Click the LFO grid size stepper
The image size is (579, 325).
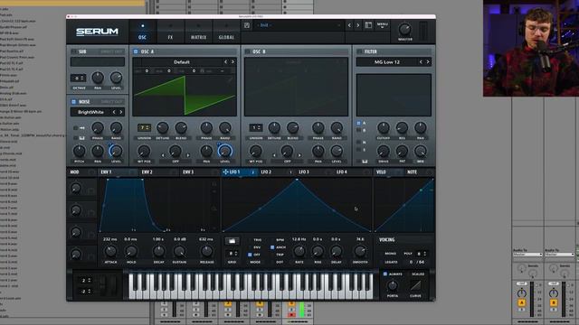click(232, 254)
